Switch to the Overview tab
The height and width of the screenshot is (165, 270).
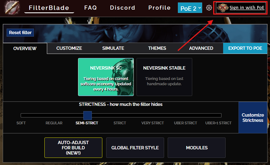point(25,48)
